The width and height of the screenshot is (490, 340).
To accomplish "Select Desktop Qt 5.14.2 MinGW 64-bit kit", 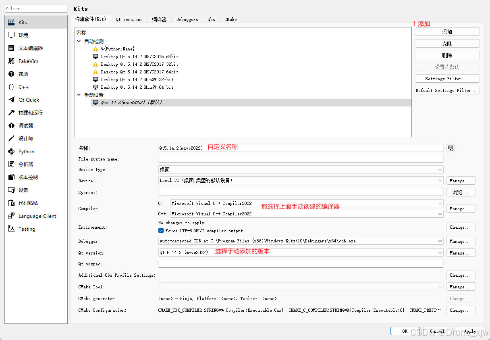I will click(x=137, y=87).
